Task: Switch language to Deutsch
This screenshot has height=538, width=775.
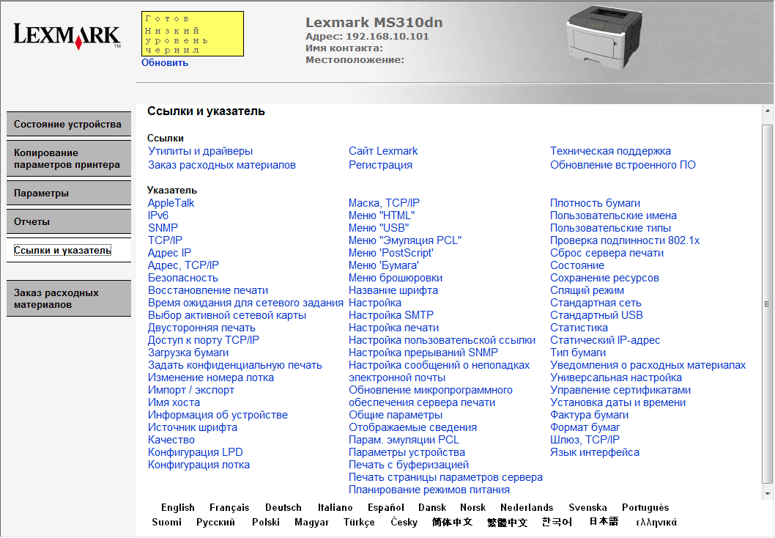Action: coord(283,507)
